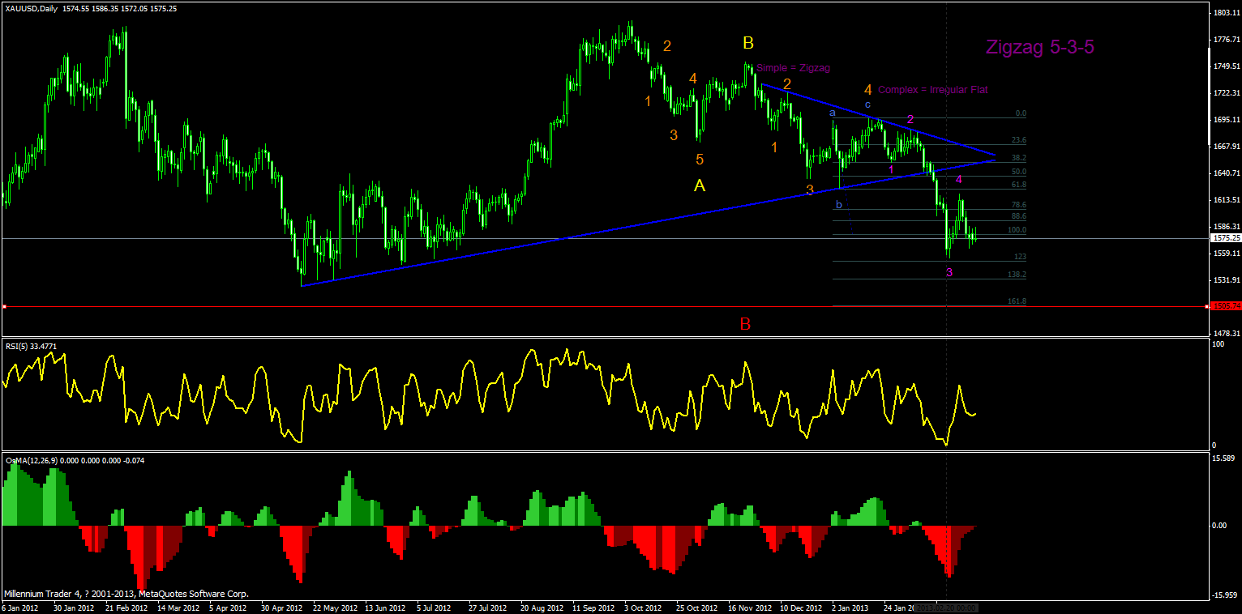
Task: Select the "6 Jan 2012" date label
Action: [21, 608]
